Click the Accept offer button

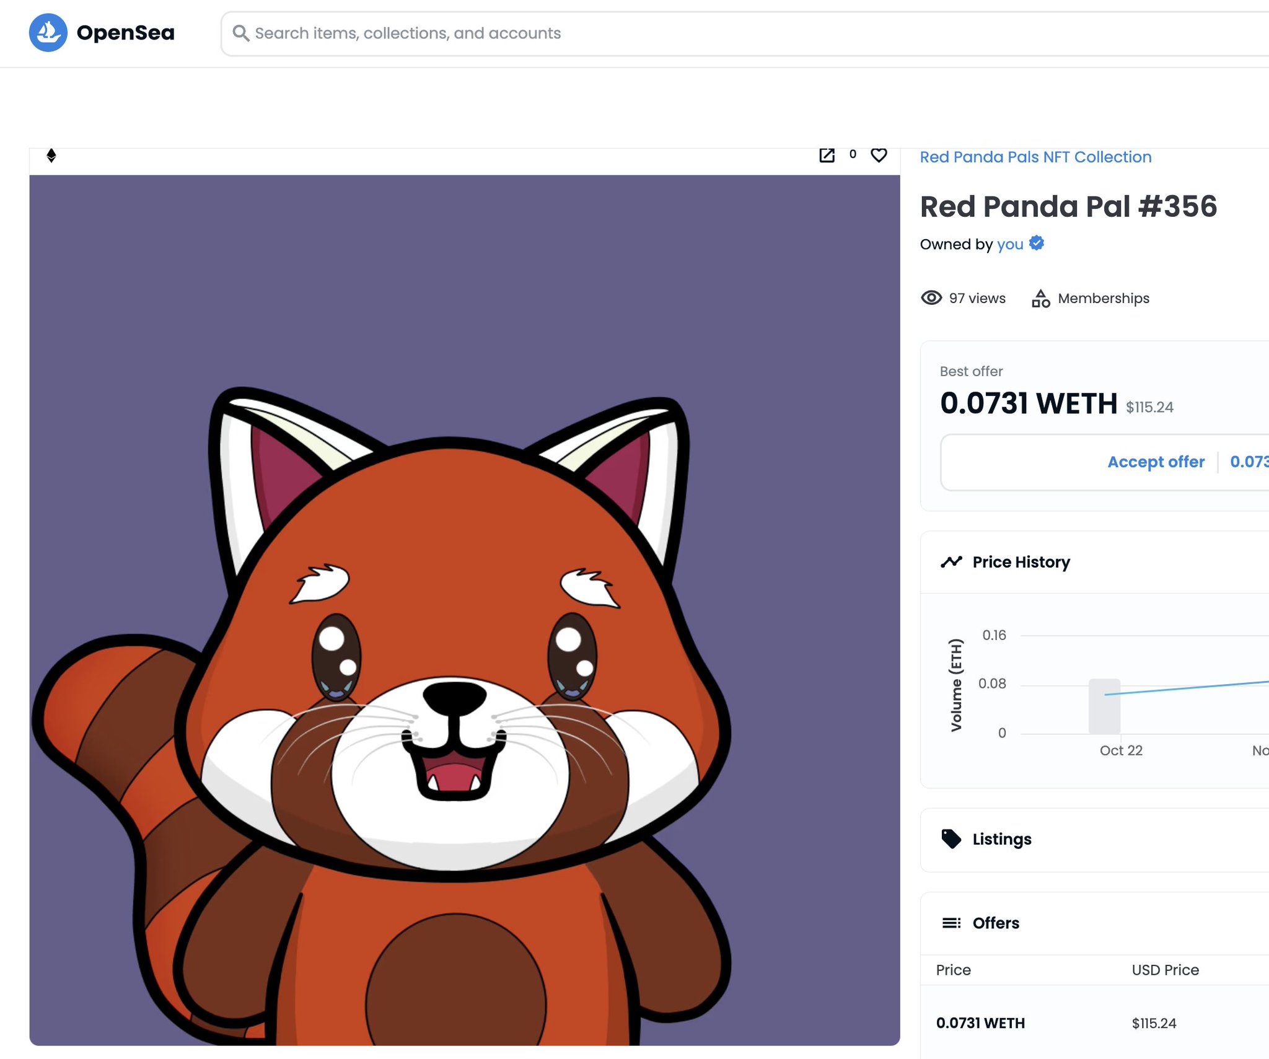coord(1156,462)
